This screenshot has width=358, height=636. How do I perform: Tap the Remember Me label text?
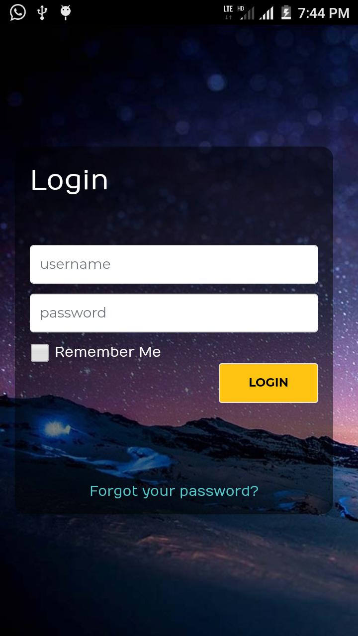coord(108,352)
